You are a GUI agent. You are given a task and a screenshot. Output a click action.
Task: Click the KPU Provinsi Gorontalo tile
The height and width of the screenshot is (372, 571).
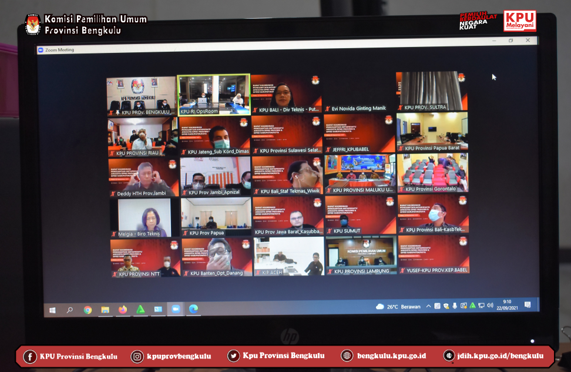click(x=432, y=173)
